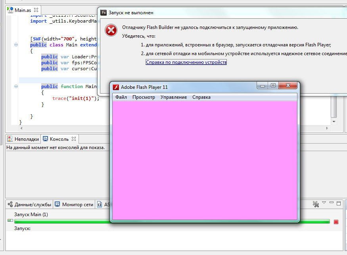347x255 pixels.
Task: Close the Adobe Flash Player 11 window
Action: (288, 85)
